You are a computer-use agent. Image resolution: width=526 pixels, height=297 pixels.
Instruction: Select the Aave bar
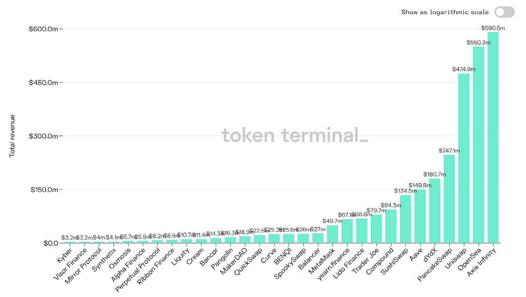coord(420,216)
